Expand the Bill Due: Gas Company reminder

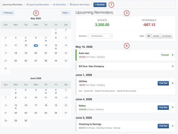(x=173, y=66)
